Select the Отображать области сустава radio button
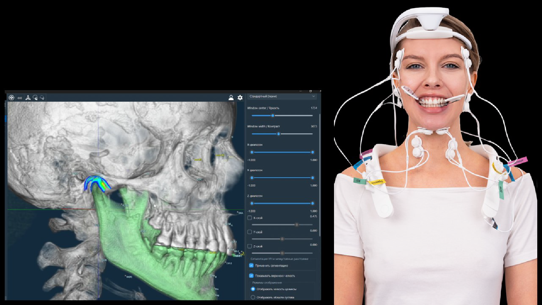Viewport: 542px width, 305px height. [x=253, y=297]
